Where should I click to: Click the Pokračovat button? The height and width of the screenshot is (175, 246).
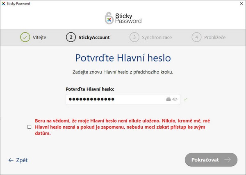point(211,160)
